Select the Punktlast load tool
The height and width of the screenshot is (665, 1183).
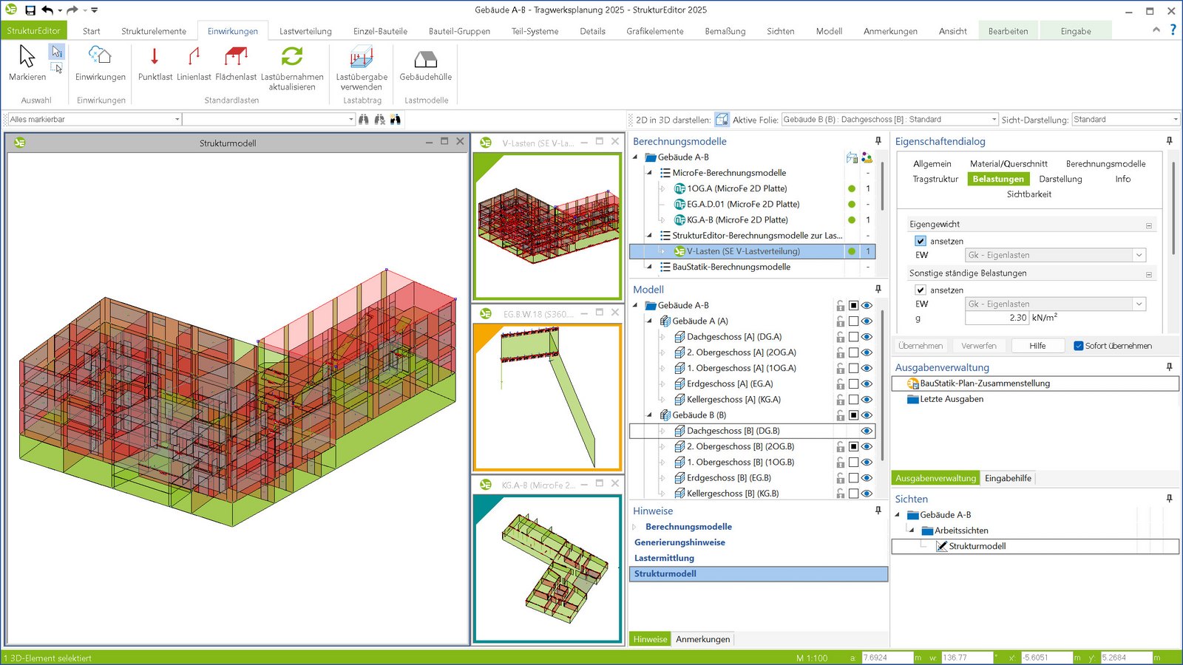155,58
